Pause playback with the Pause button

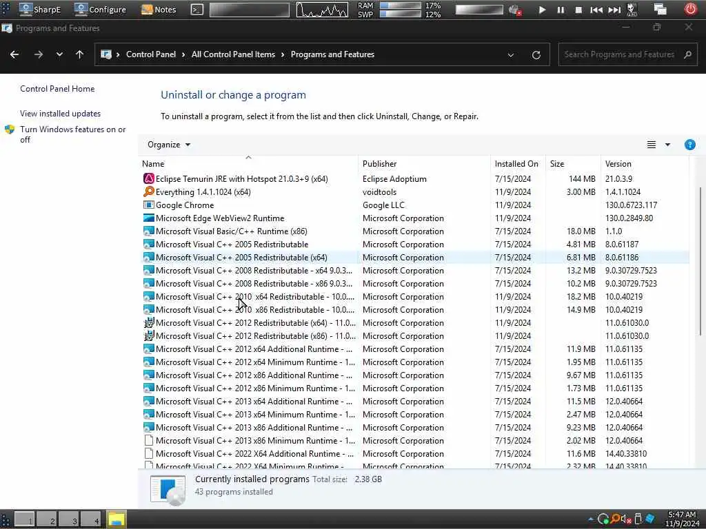[561, 10]
